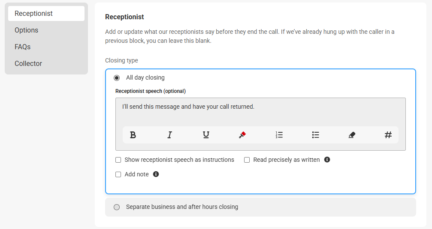Clear formatting with the eraser icon

click(352, 135)
